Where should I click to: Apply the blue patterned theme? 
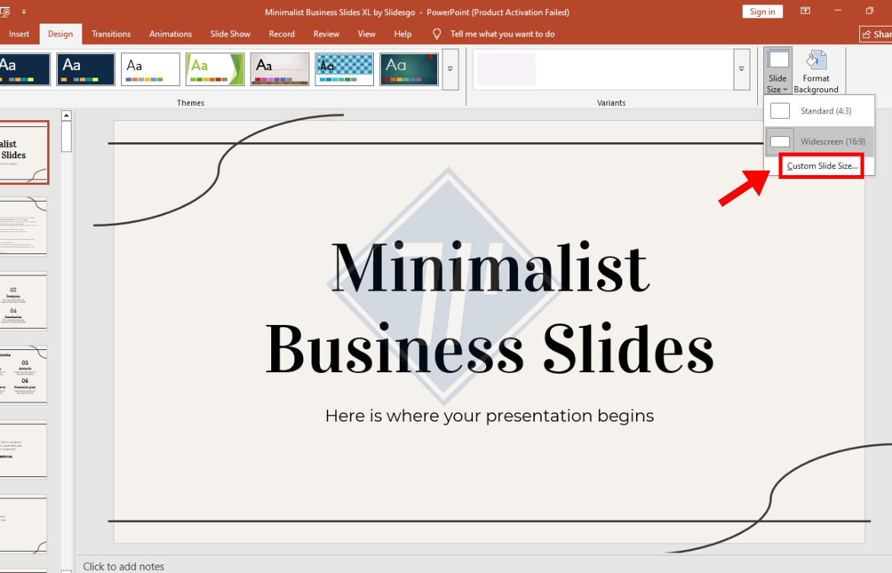(344, 69)
